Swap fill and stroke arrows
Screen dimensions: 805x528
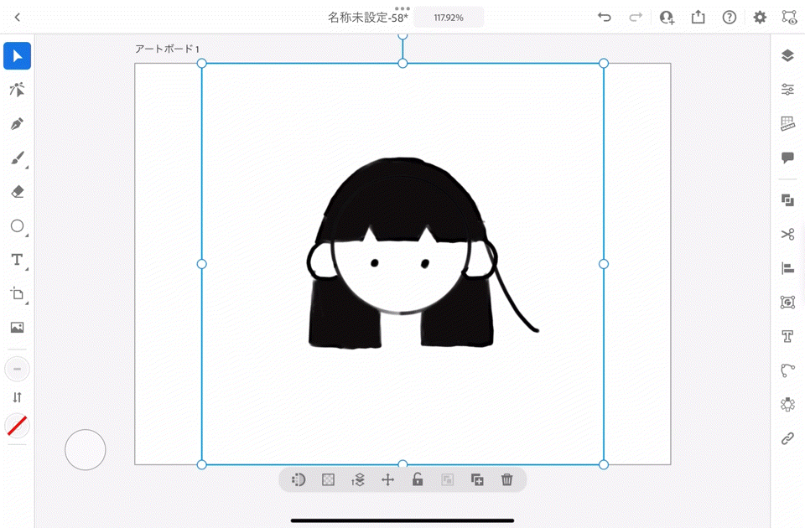point(17,397)
